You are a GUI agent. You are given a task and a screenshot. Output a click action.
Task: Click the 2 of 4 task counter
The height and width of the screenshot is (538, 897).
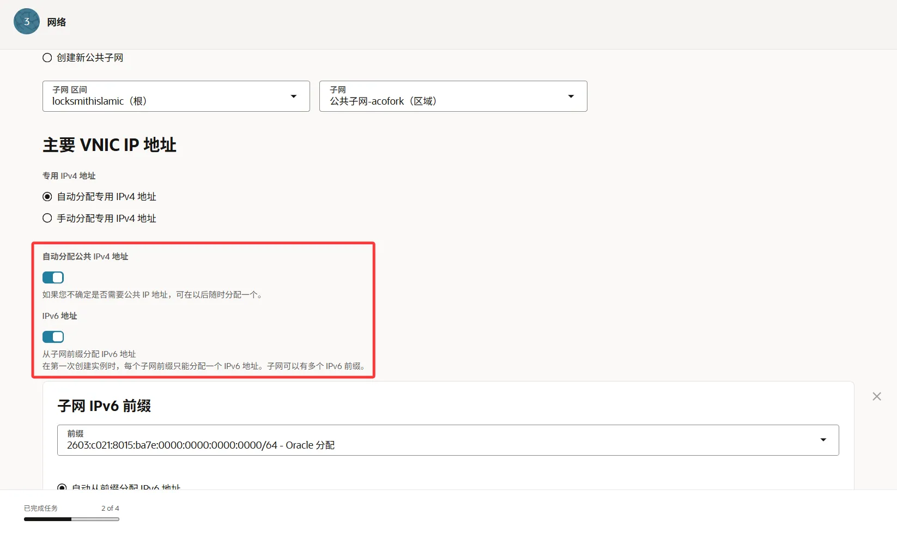tap(110, 509)
